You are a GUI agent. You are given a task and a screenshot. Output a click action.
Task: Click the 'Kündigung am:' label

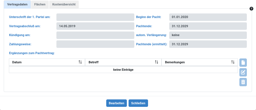coord(20,35)
